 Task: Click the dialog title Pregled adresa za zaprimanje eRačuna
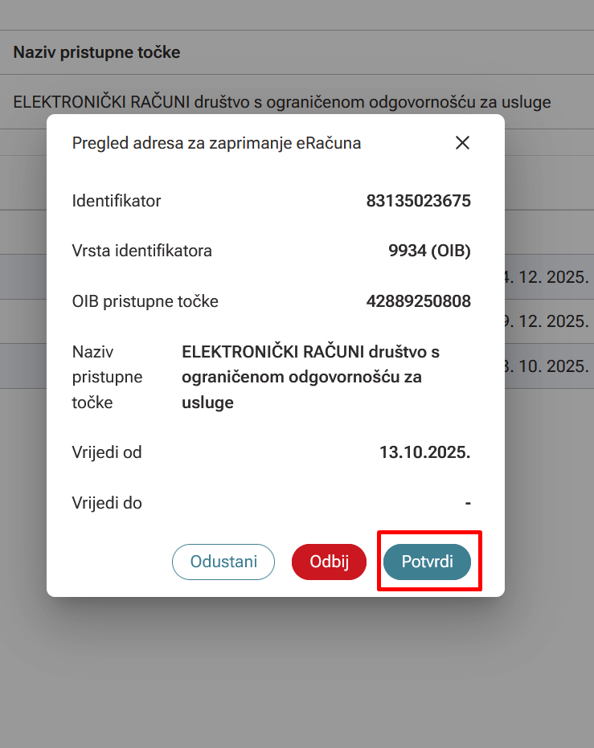click(x=216, y=143)
